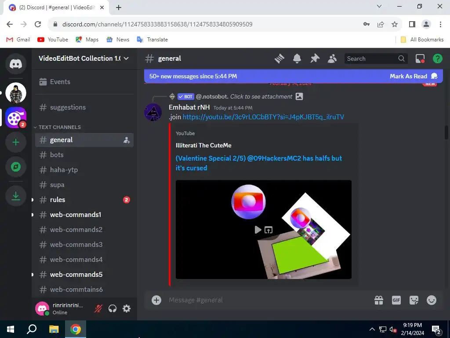Explore discoverable servers compass icon

[16, 167]
